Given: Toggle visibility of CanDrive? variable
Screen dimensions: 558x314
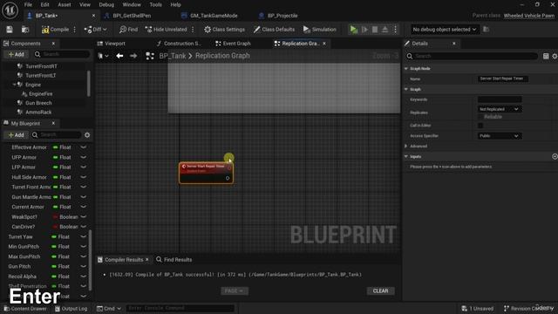Looking at the screenshot, I should (x=84, y=227).
